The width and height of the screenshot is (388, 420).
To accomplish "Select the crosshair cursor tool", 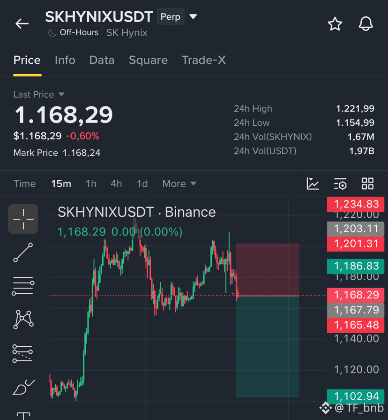I will (23, 219).
